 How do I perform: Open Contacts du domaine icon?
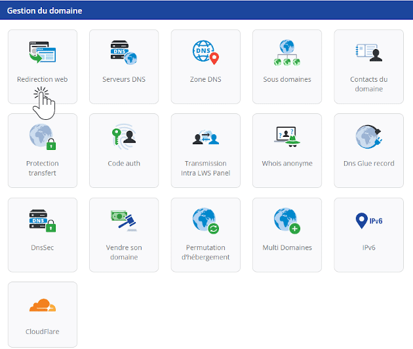tap(368, 52)
